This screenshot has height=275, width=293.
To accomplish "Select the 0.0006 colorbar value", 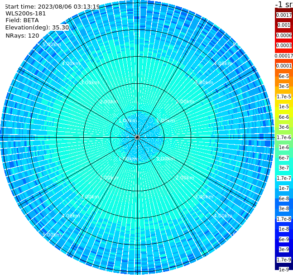I will tap(284, 35).
